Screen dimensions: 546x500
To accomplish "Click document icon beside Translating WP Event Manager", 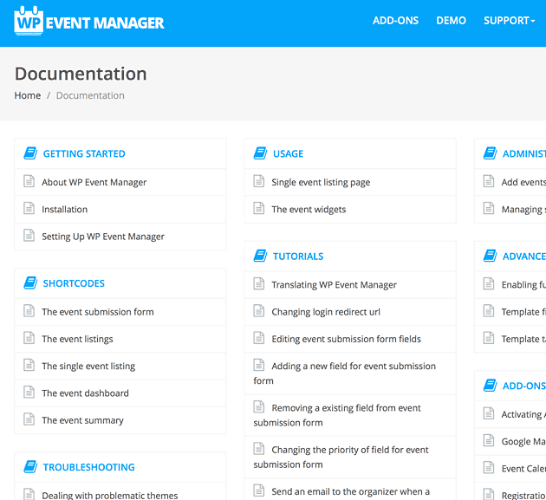I will tap(259, 283).
